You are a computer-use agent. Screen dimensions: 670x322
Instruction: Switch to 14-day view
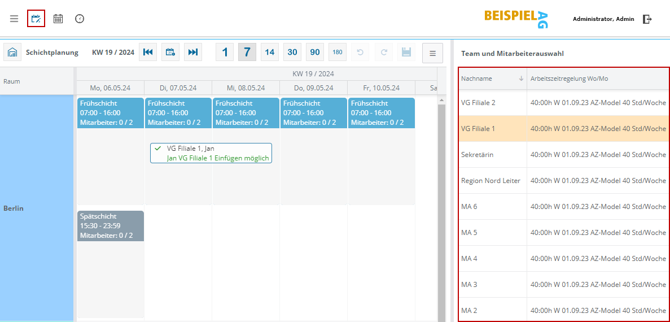click(x=270, y=52)
